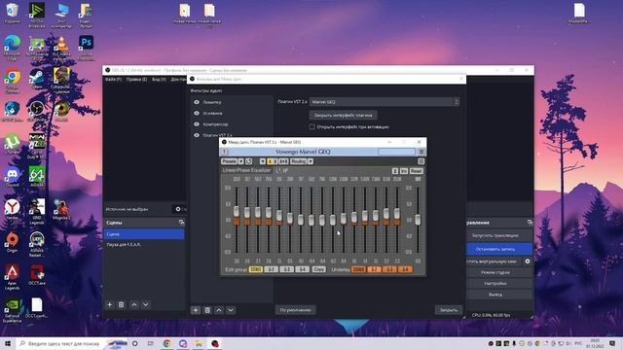This screenshot has width=623, height=350.
Task: Open the VST 2.x plugin selection combo box
Action: pos(385,102)
